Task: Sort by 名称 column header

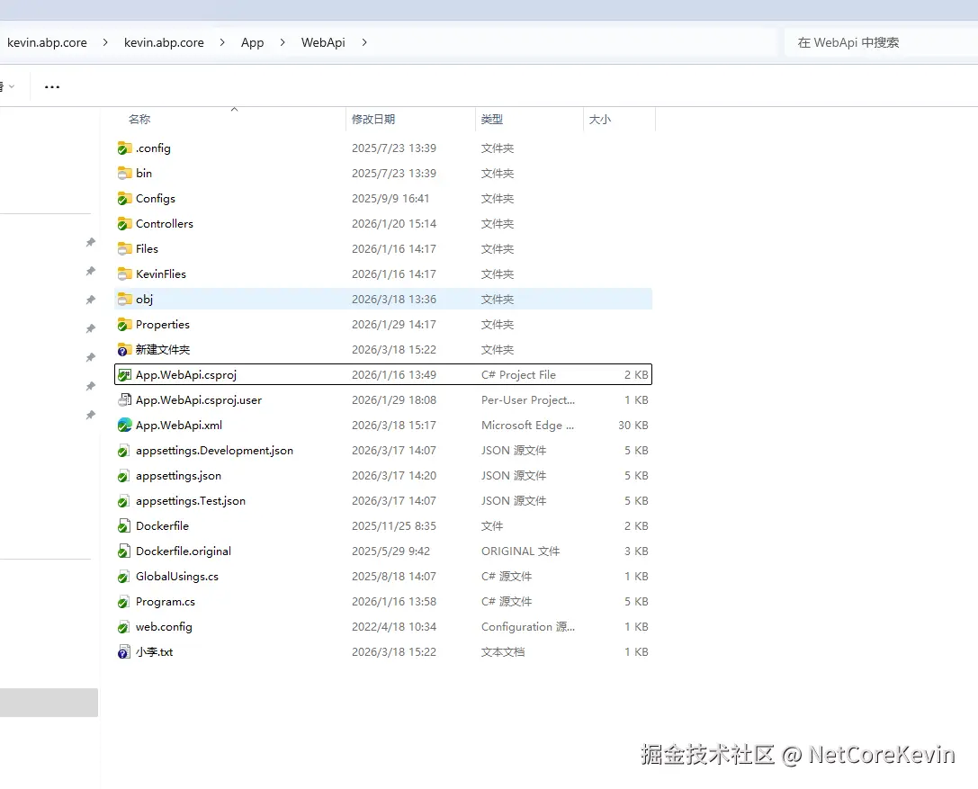Action: 139,119
